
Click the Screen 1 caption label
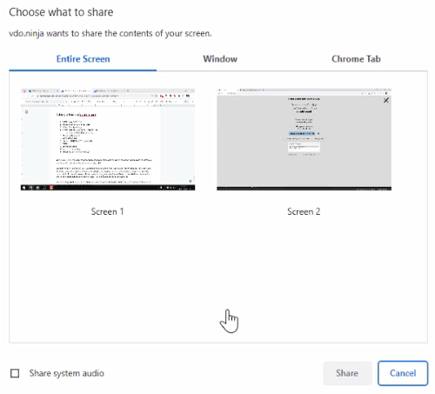(x=107, y=211)
